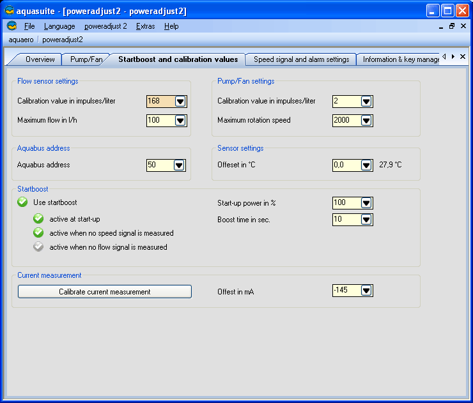Viewport: 473px width, 403px height.
Task: Close the poweradjust2 child window icon
Action: 463,26
